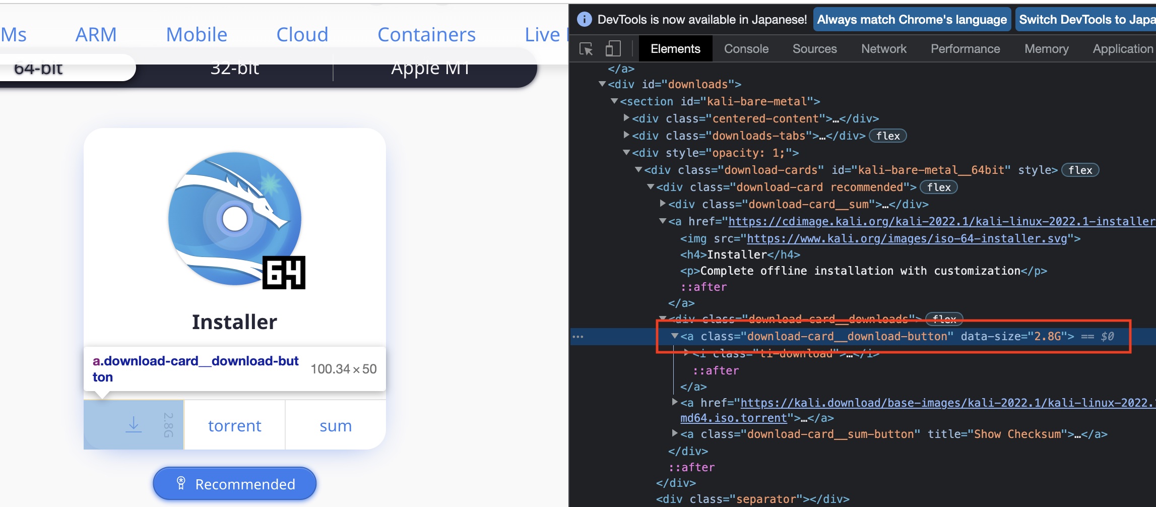Open the Application tab

click(x=1123, y=49)
